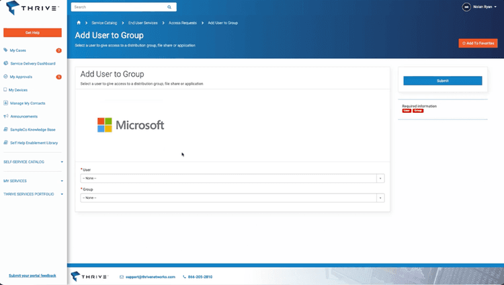Open SampleCo Knowledge Base in sidebar
Image resolution: width=504 pixels, height=285 pixels.
pos(33,129)
